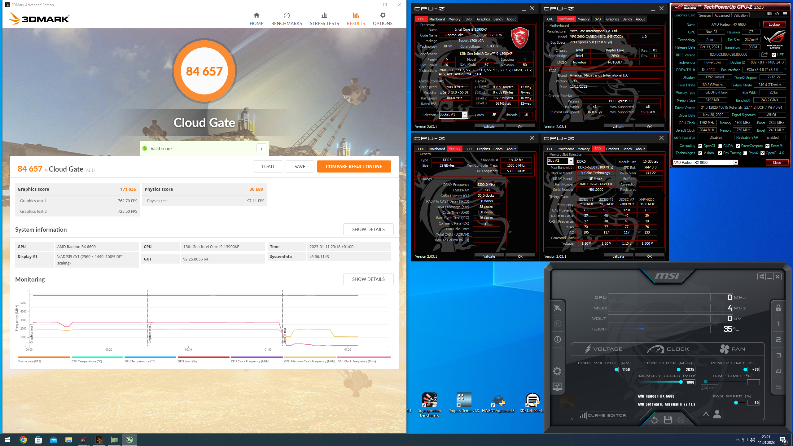Viewport: 793px width, 446px height.
Task: Refresh GPU-Z with the refresh icon
Action: [777, 14]
